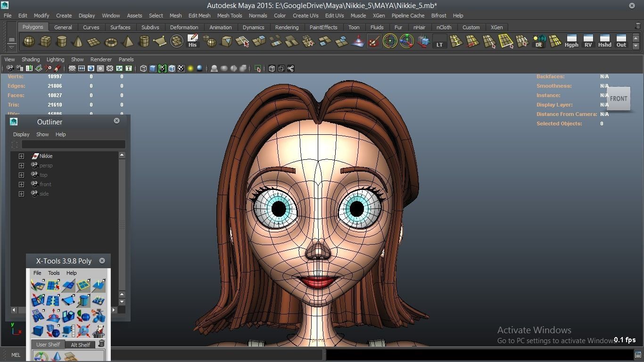Screen dimensions: 644x362
Task: Select the Nikkie item in Outliner
Action: [x=46, y=156]
